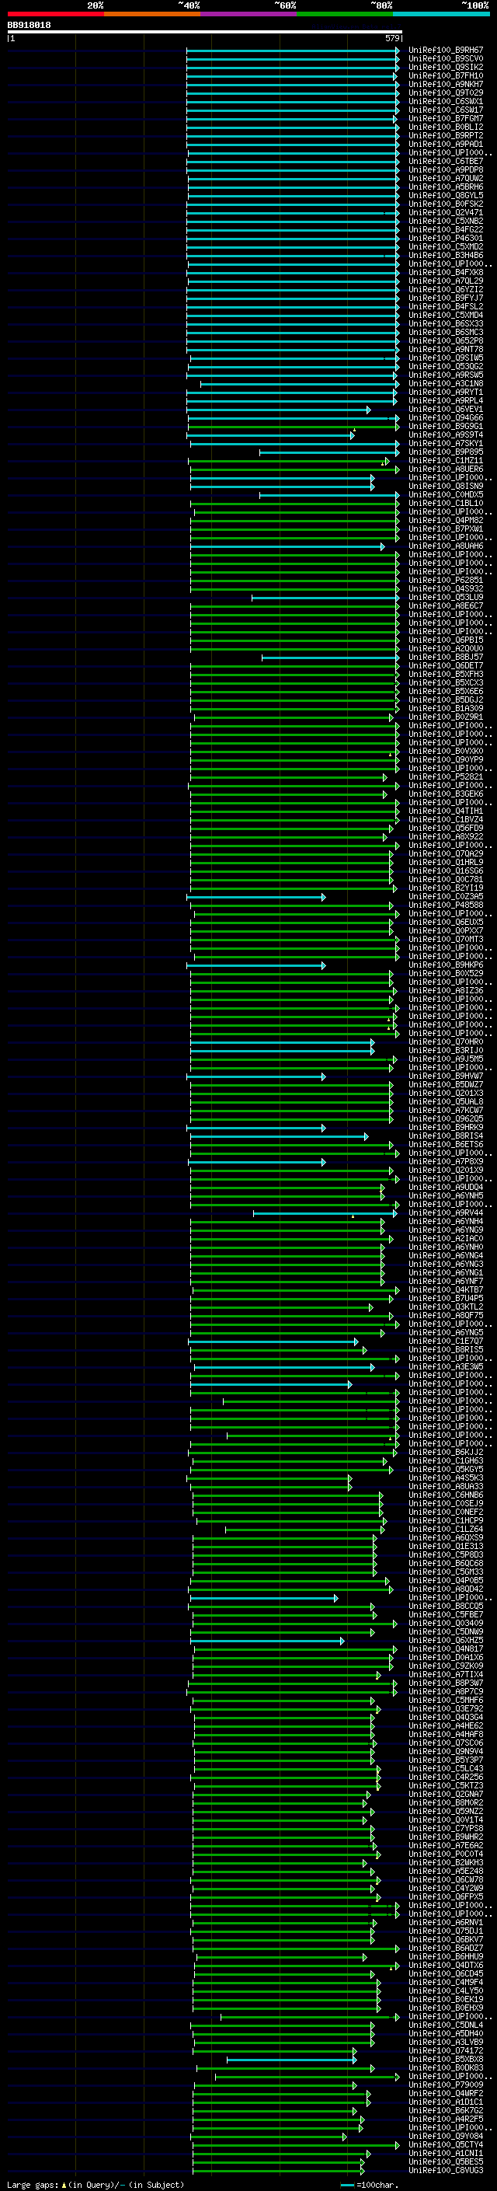Select the UniRef100_Q4TIH1 label

pyautogui.click(x=446, y=811)
